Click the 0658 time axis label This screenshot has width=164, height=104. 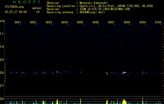pyautogui.click(x=127, y=22)
